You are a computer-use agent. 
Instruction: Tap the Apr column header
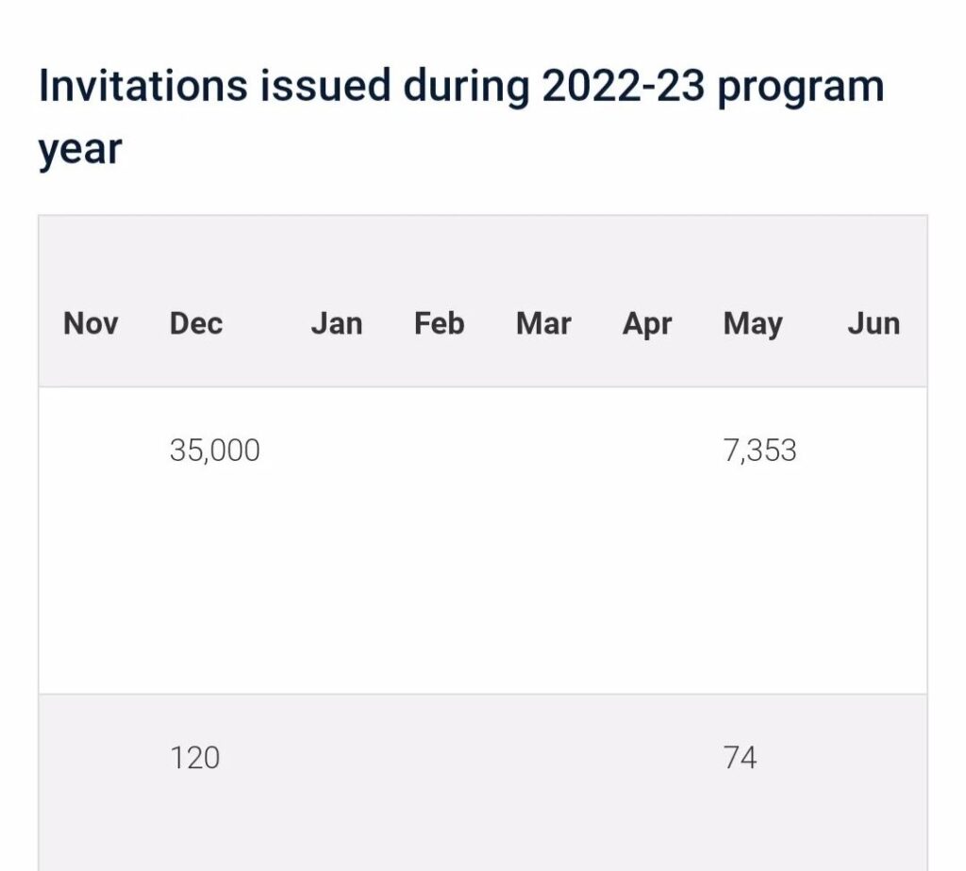(647, 323)
